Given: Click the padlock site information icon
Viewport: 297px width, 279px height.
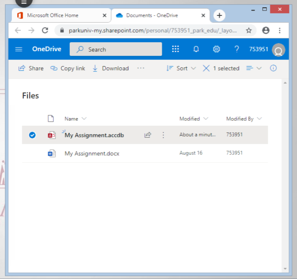Looking at the screenshot, I should click(62, 30).
